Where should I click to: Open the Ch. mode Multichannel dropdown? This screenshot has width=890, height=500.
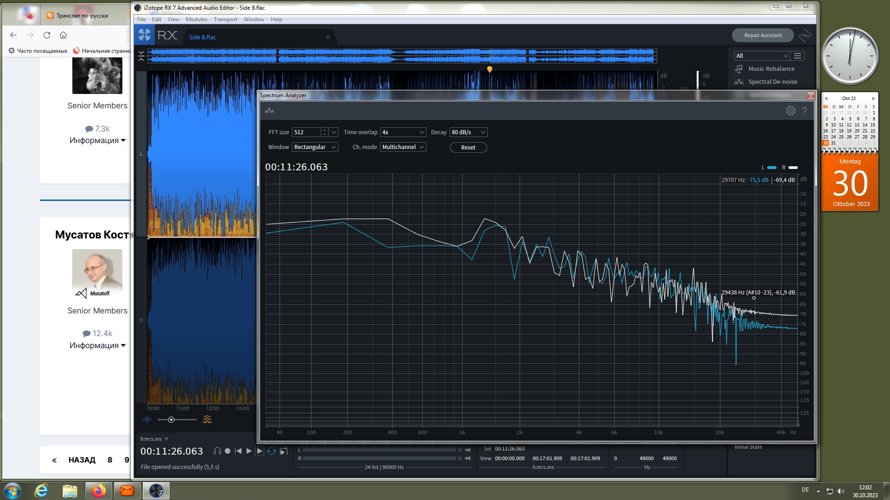tap(402, 147)
